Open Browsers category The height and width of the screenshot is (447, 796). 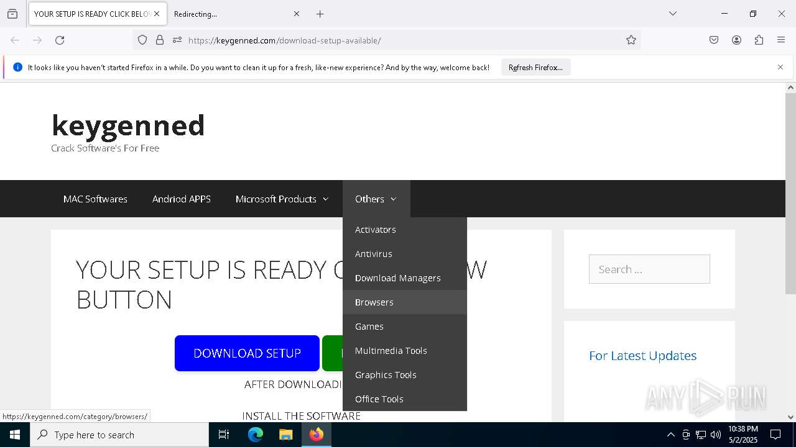(405, 302)
